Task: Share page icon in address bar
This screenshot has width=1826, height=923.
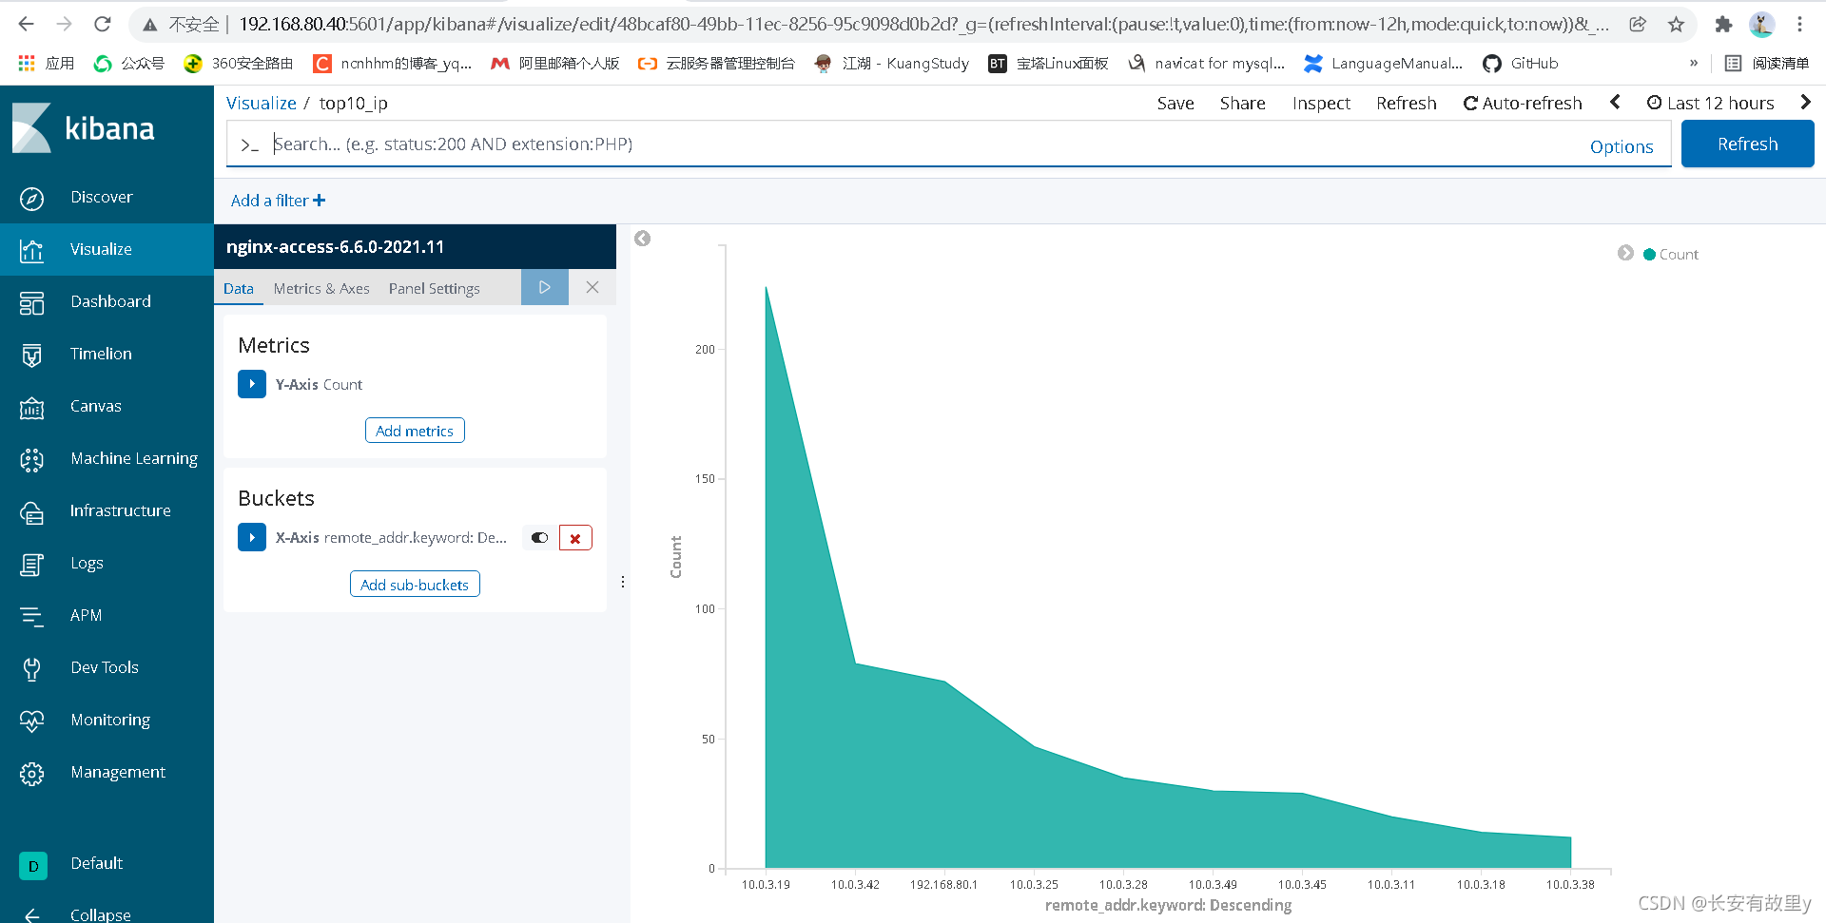Action: pos(1638,25)
